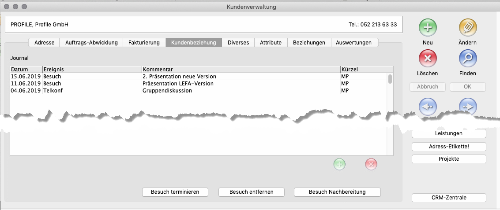
Task: Add journal entry with small green plus
Action: pos(339,165)
